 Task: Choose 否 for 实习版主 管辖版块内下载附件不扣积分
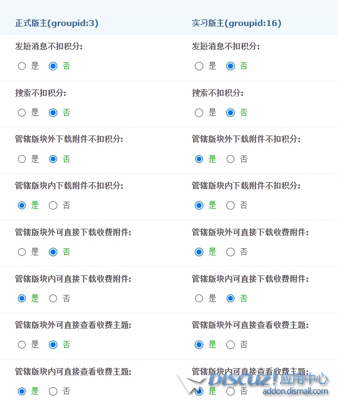click(x=231, y=205)
